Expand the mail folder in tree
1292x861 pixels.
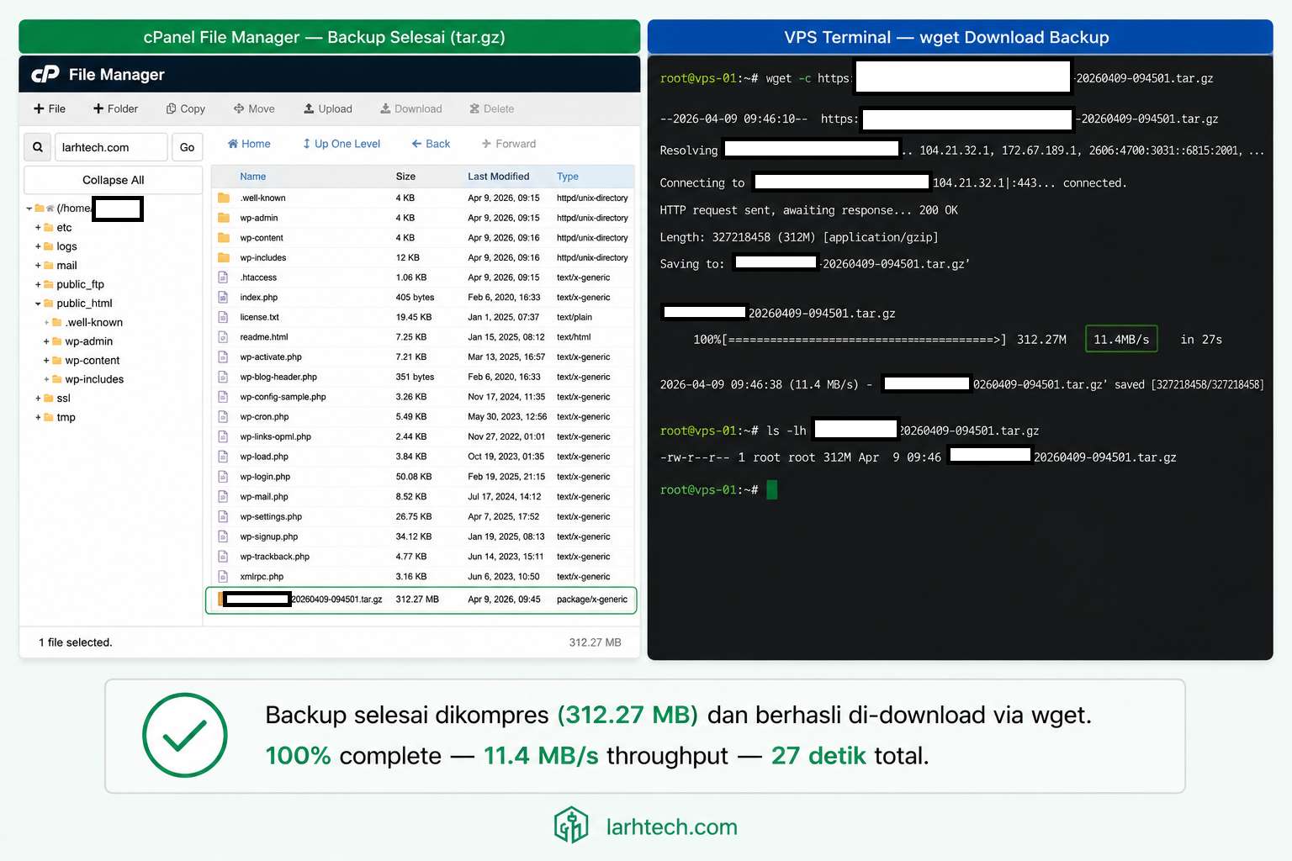point(38,266)
